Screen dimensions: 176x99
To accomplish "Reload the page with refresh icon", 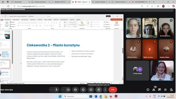I will [8, 6].
